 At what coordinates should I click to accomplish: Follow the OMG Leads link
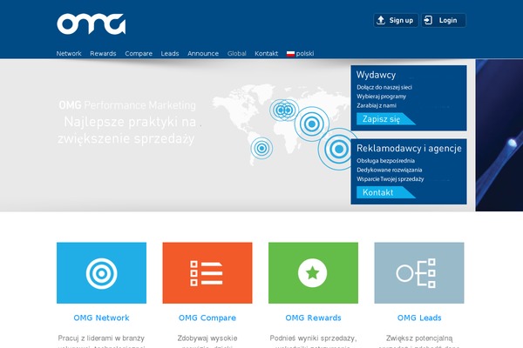click(x=419, y=318)
